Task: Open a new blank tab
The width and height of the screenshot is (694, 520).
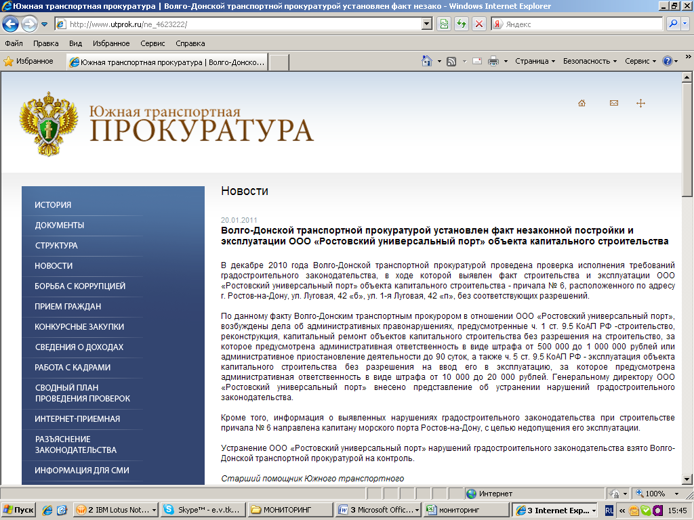Action: (x=279, y=62)
